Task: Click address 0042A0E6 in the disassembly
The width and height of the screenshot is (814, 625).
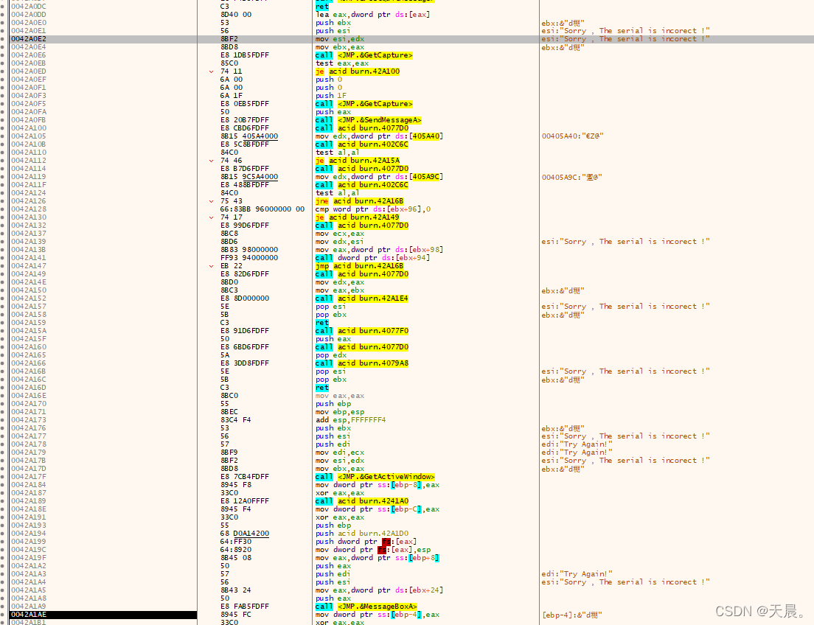Action: (x=29, y=55)
